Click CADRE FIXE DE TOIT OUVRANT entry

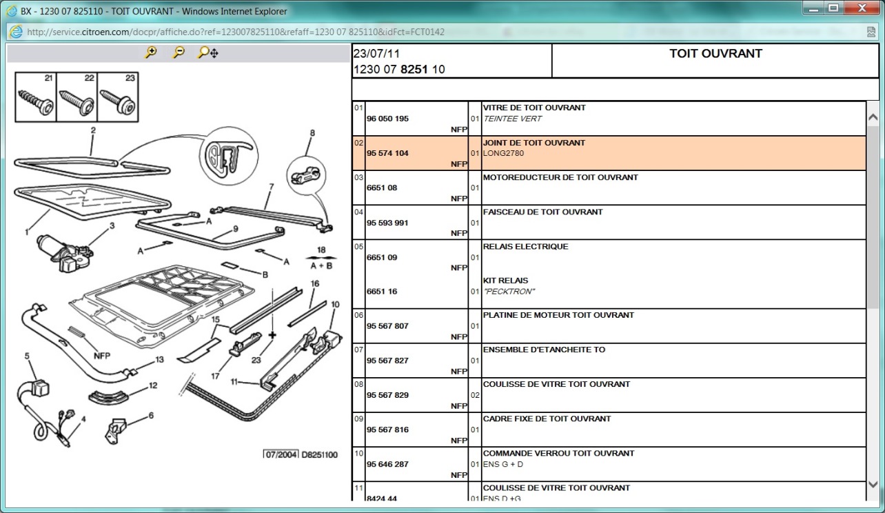[x=547, y=419]
